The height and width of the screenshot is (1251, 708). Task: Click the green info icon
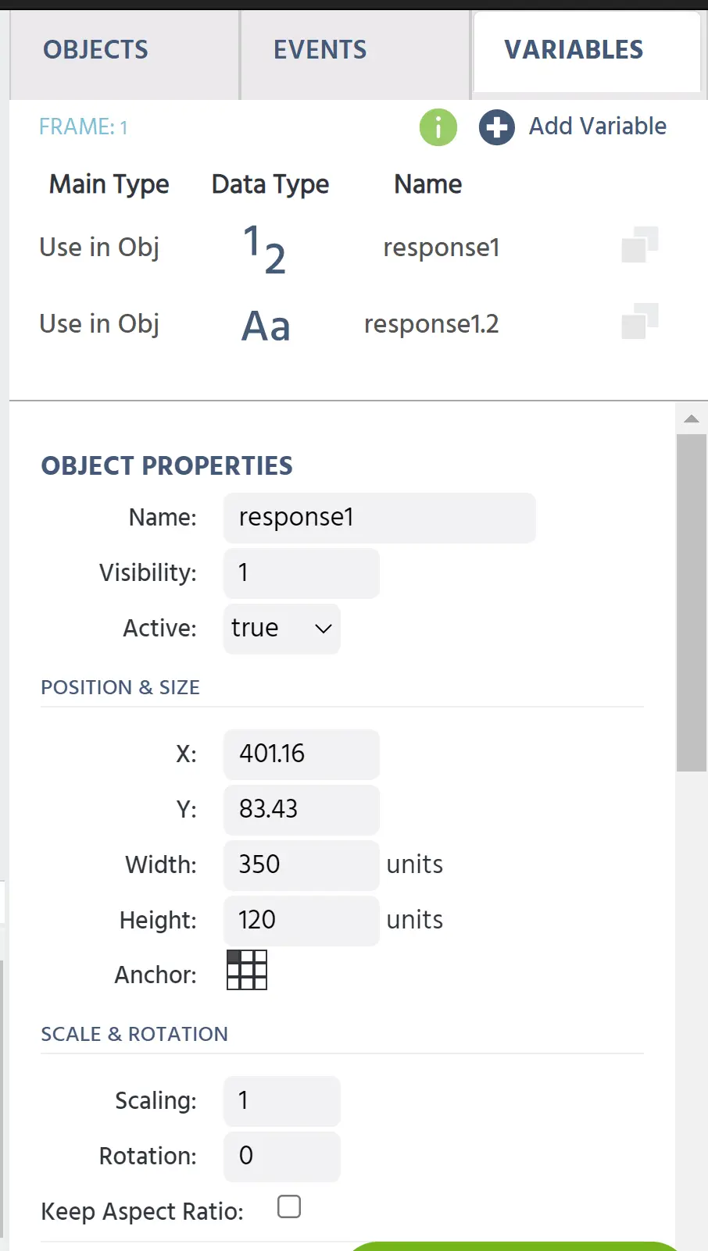pyautogui.click(x=438, y=127)
